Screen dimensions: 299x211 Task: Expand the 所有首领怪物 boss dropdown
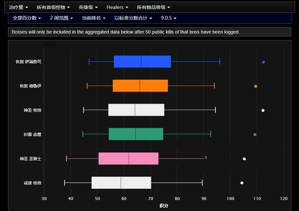point(53,7)
